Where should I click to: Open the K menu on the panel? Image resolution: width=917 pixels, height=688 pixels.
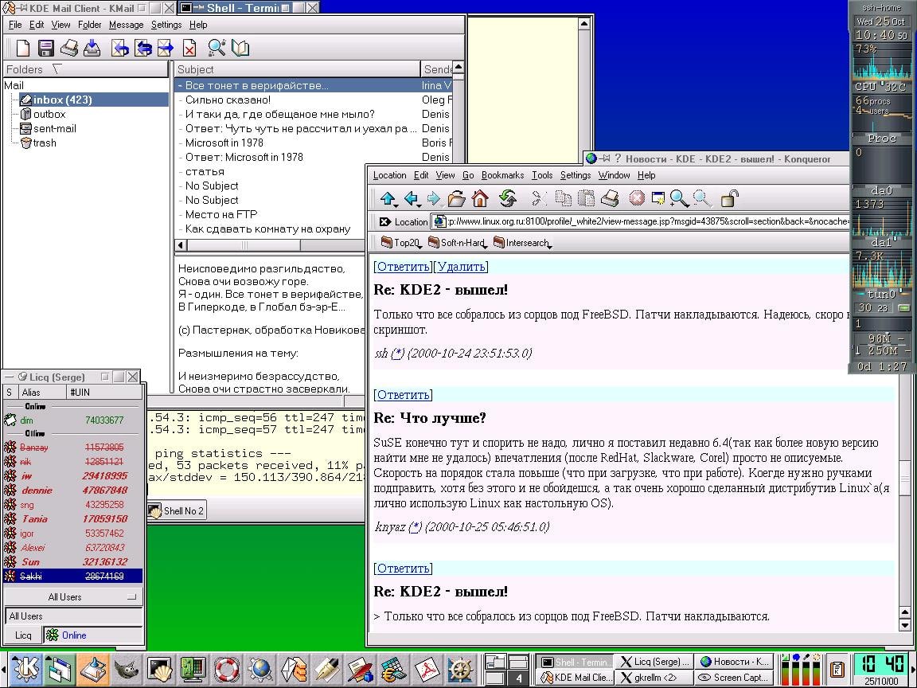pyautogui.click(x=25, y=670)
